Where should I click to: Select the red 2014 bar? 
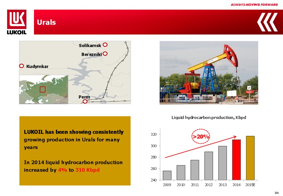[236, 160]
